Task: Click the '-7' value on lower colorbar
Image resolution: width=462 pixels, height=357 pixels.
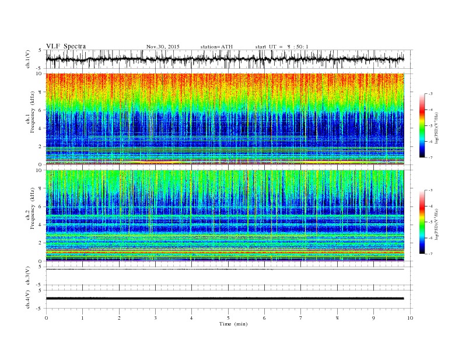Action: [x=430, y=254]
